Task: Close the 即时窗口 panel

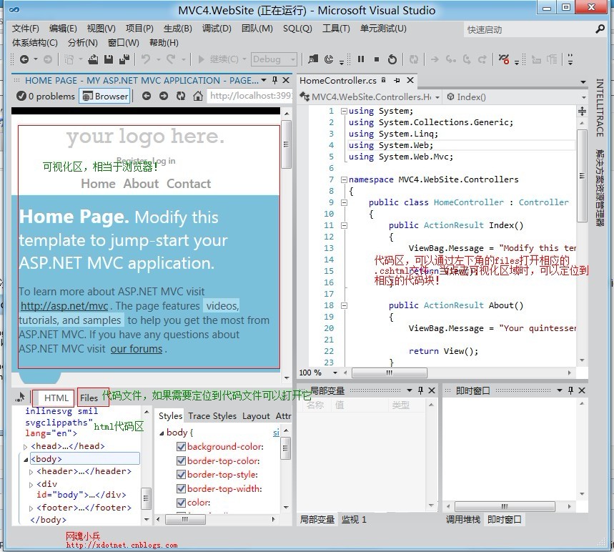Action: [582, 390]
